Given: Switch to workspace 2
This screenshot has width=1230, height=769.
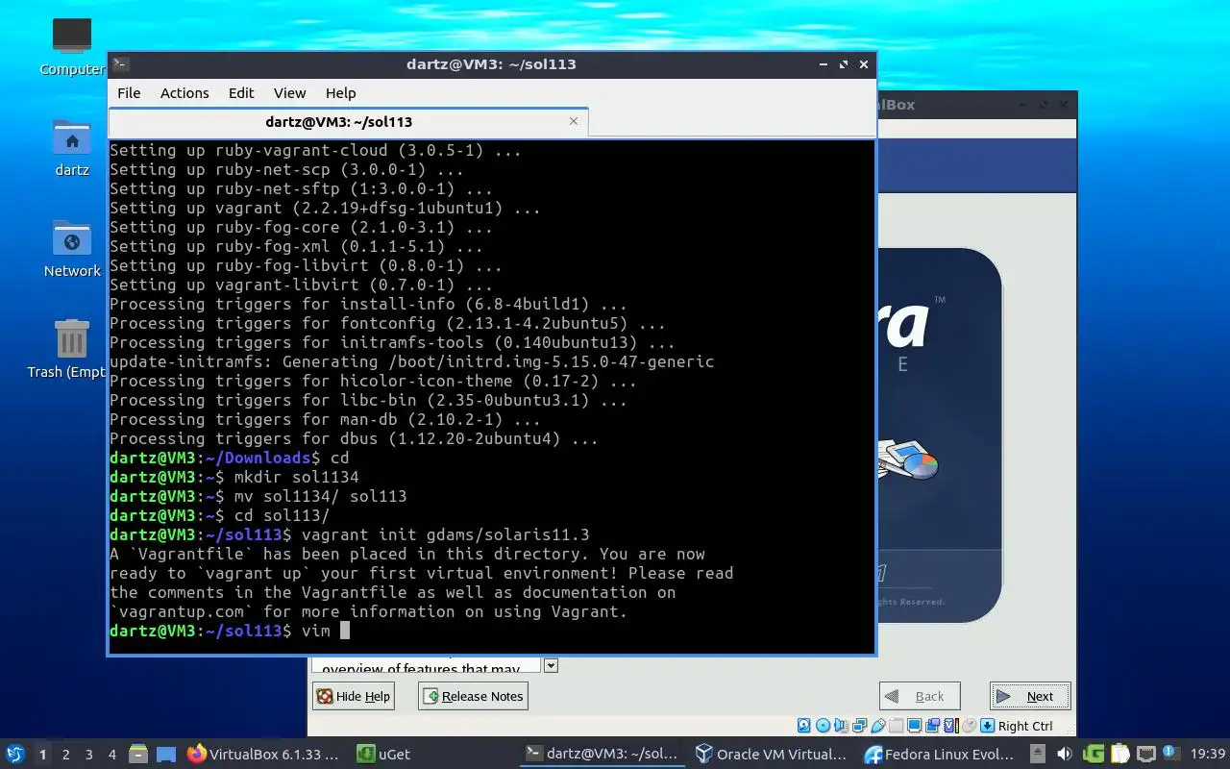Looking at the screenshot, I should [65, 755].
